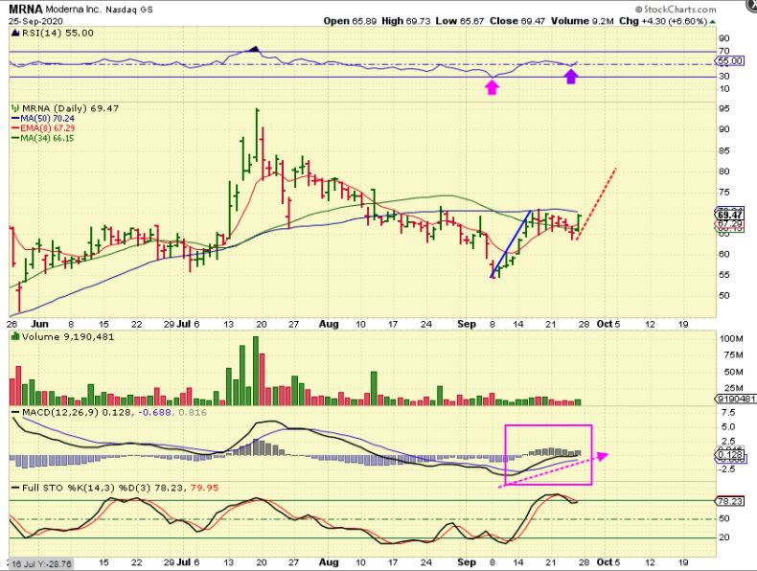The image size is (757, 571).
Task: Click the candlestick icon before MRNA (Daily)
Action: [x=15, y=108]
